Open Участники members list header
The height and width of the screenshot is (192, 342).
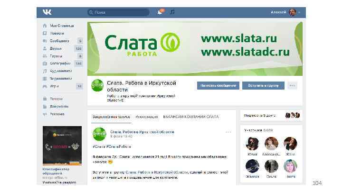click(x=258, y=130)
